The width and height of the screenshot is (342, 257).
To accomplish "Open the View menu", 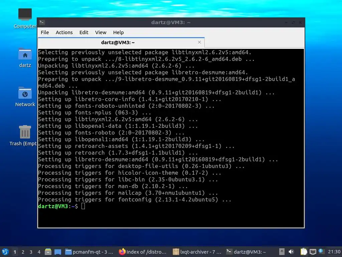I will [x=101, y=32].
